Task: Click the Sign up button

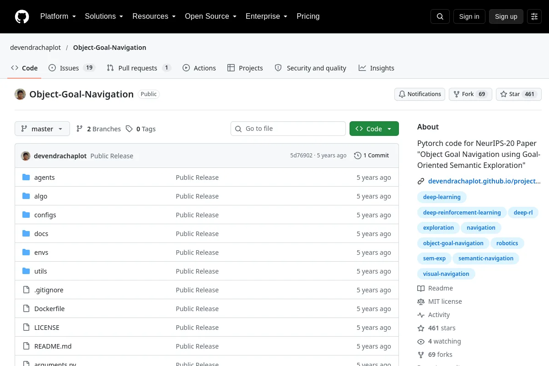Action: pyautogui.click(x=506, y=16)
